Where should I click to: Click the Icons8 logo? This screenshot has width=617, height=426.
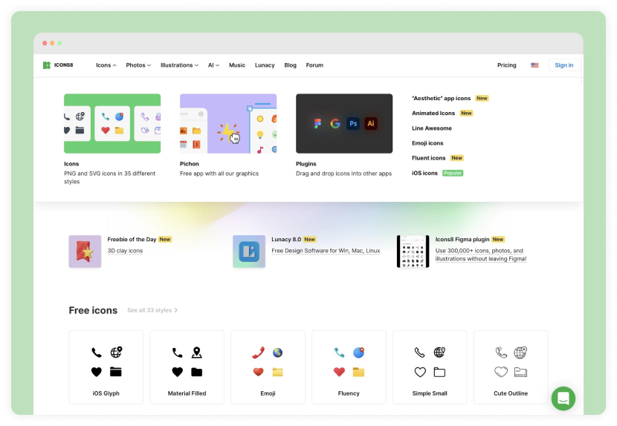coord(58,65)
